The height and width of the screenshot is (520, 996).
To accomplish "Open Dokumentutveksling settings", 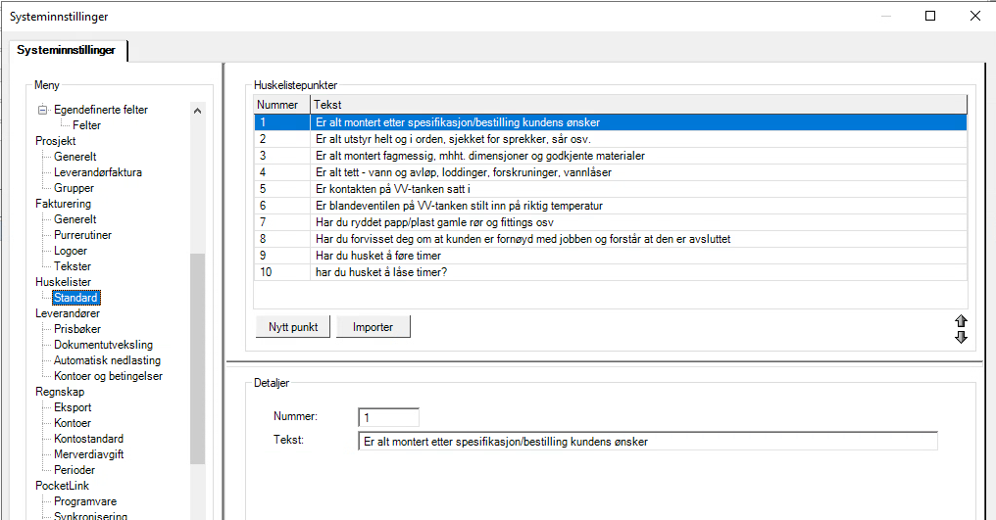I will coord(104,345).
